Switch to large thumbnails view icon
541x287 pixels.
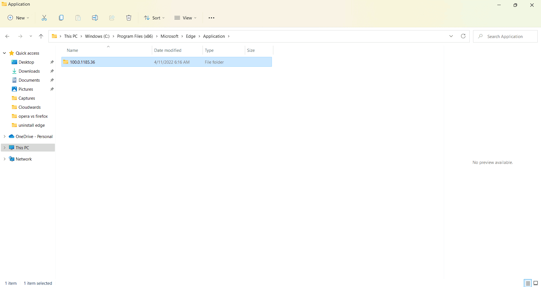[536, 283]
